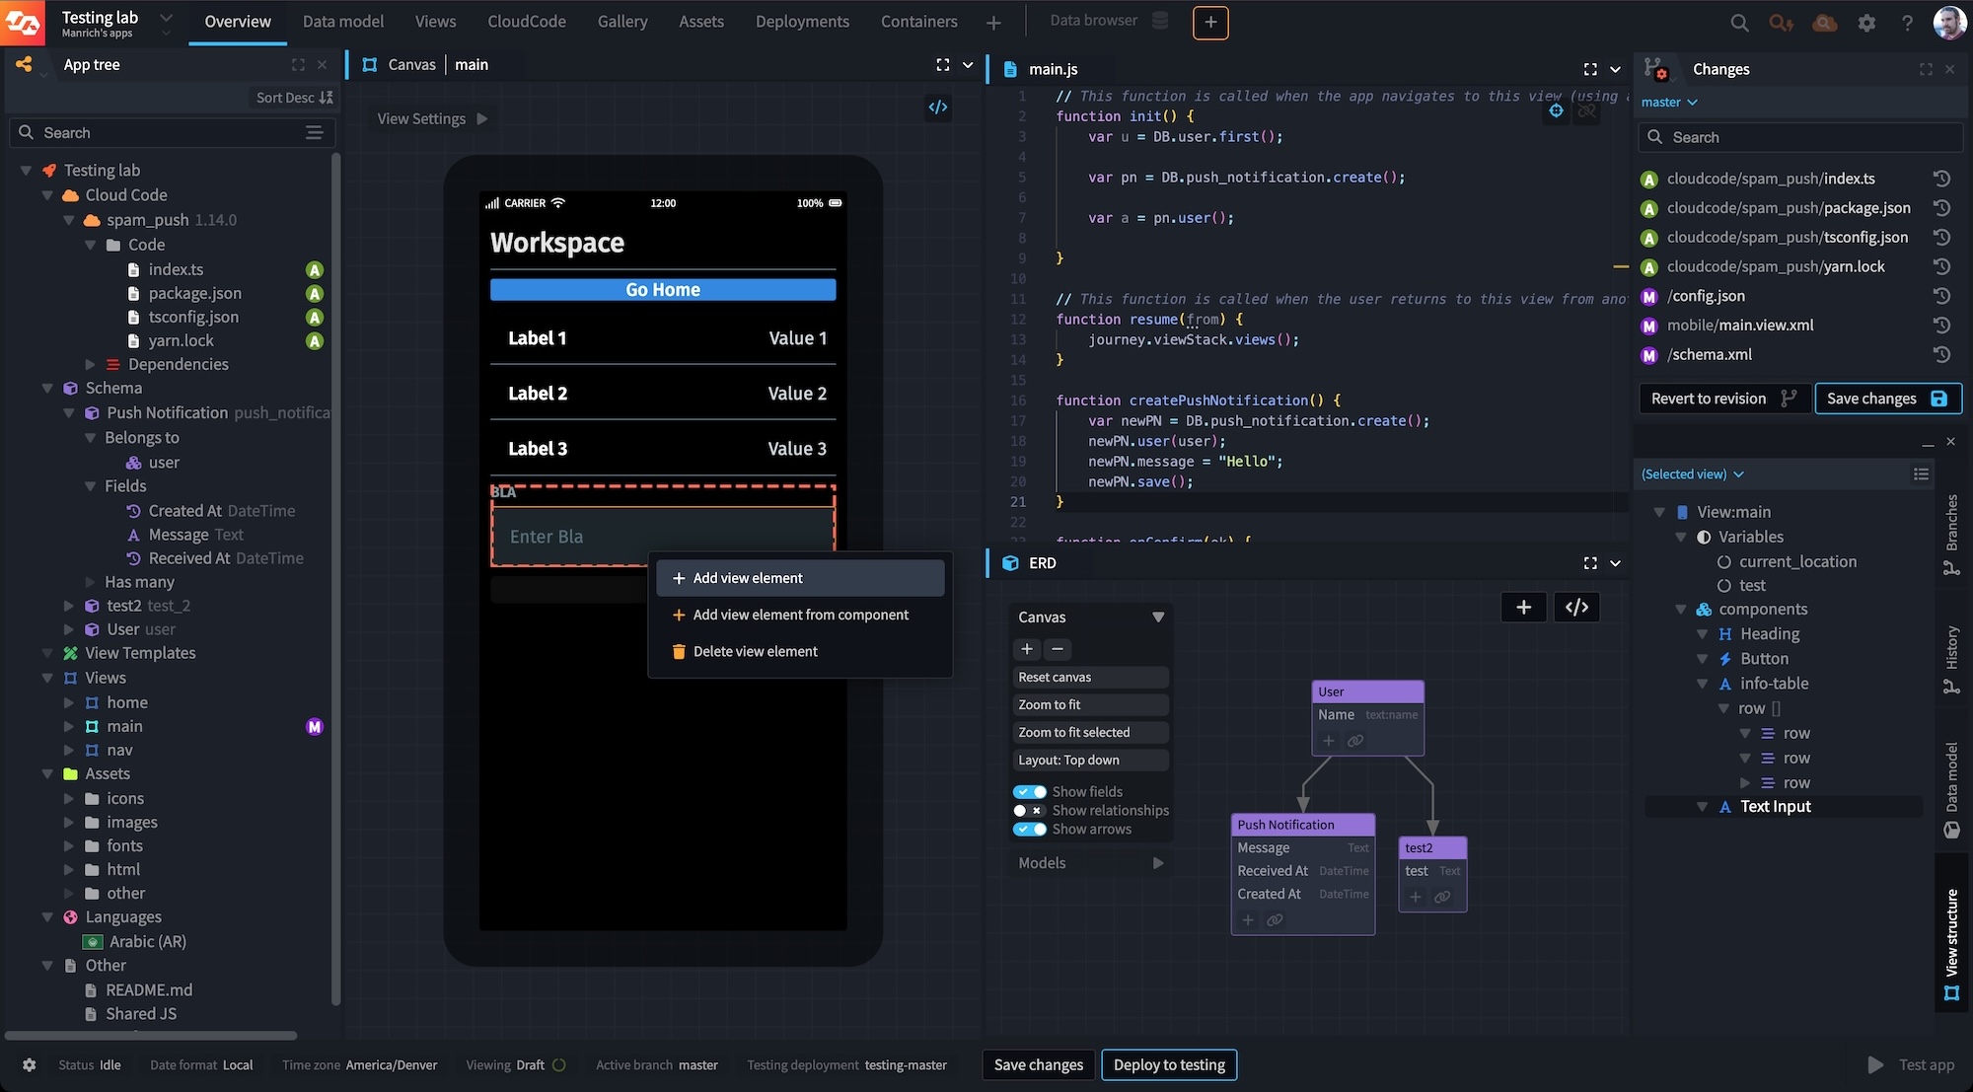Open status bar settings gear
The image size is (1973, 1092).
click(30, 1064)
